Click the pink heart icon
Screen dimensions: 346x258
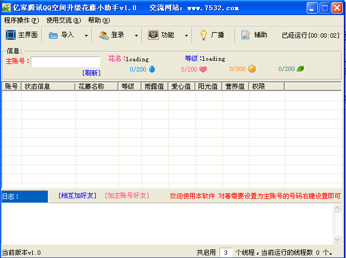point(203,69)
